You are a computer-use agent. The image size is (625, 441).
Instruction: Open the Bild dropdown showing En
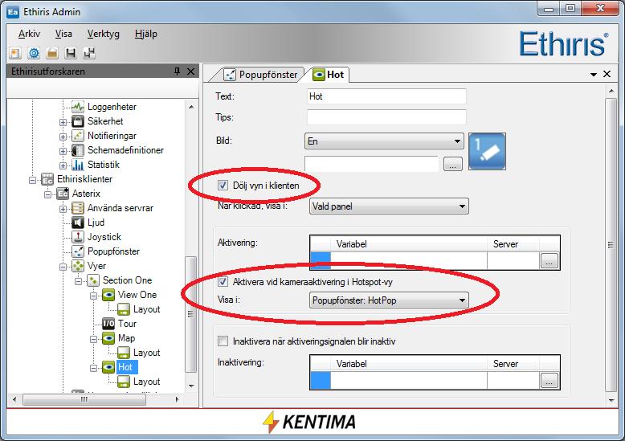pos(384,141)
